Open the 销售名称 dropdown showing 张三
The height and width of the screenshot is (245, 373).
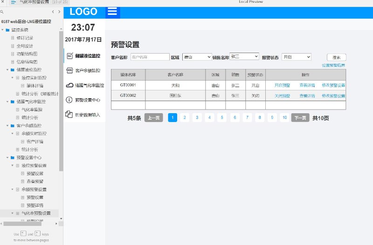click(244, 56)
